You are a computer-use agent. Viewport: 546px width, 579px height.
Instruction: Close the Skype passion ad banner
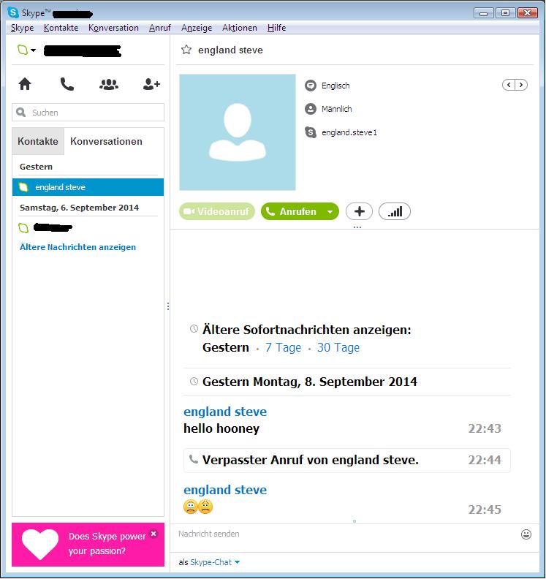tap(153, 534)
